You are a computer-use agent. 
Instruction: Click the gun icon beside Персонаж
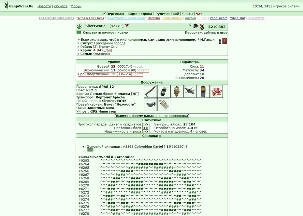pos(104,14)
